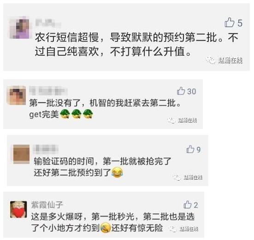This screenshot has width=254, height=240.
Task: Click blurred username above 输验证码的时间 comment
Action: point(46,149)
